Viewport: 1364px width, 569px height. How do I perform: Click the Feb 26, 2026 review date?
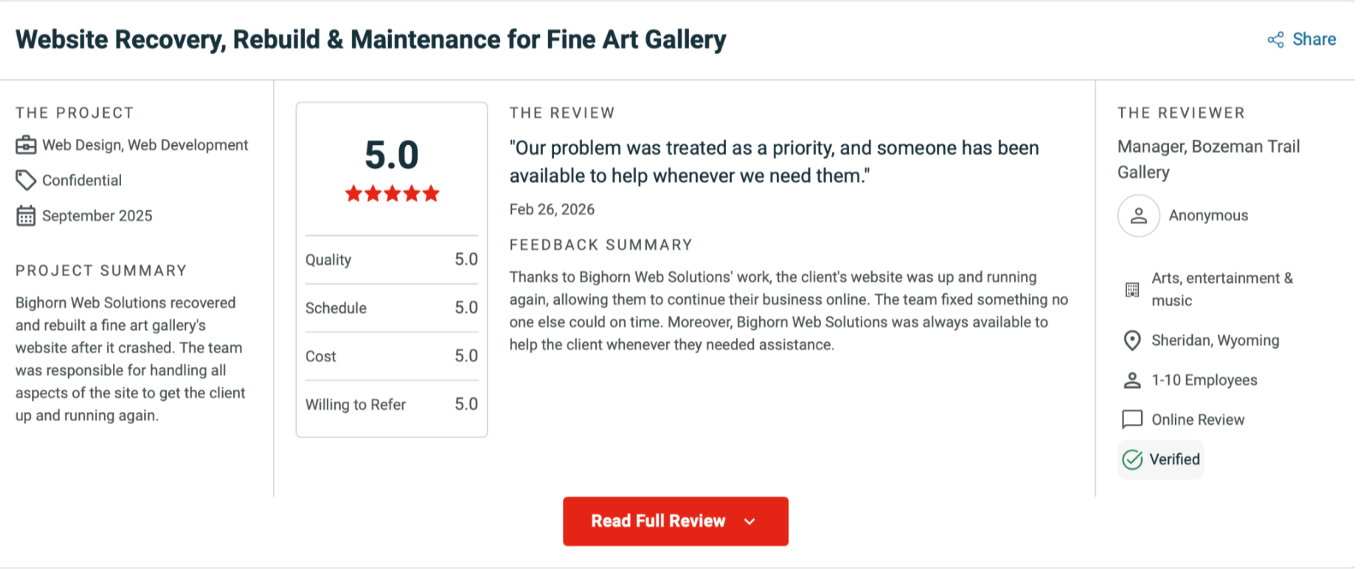(552, 210)
